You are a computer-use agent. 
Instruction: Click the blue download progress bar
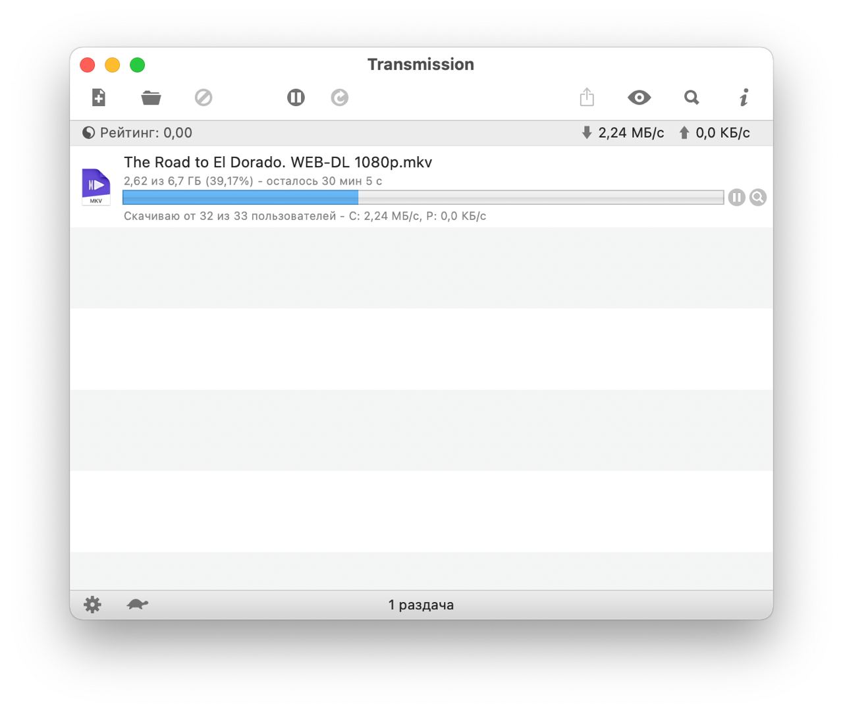click(423, 197)
